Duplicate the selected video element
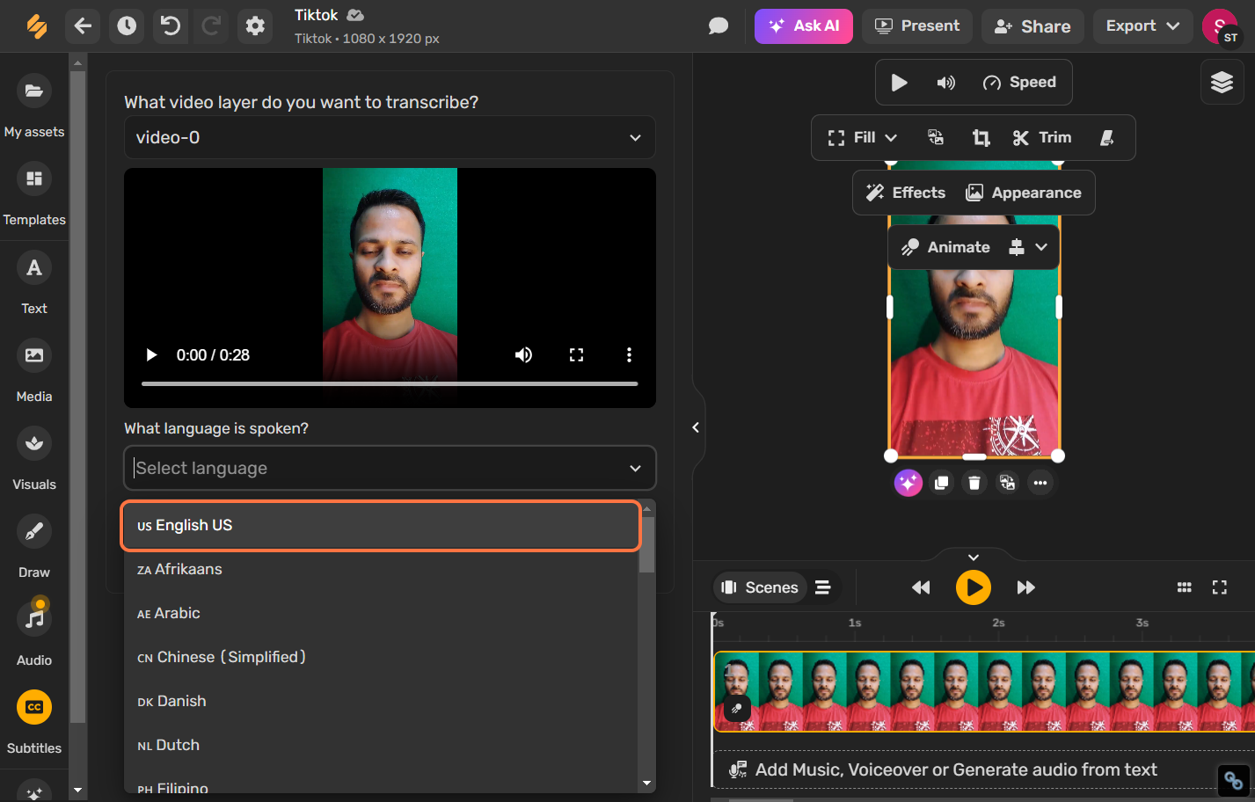The width and height of the screenshot is (1255, 802). 942,483
